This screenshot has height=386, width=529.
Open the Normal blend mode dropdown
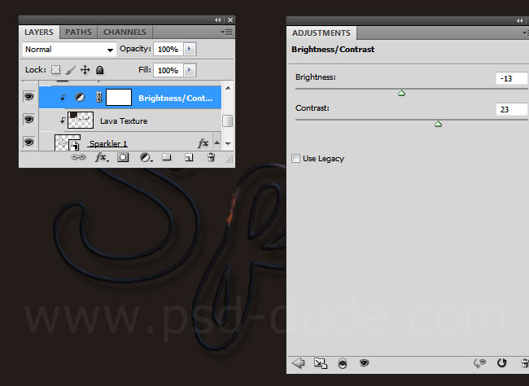(x=69, y=50)
